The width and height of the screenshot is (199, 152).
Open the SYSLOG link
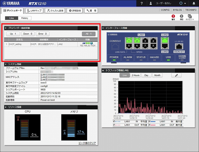(x=177, y=10)
